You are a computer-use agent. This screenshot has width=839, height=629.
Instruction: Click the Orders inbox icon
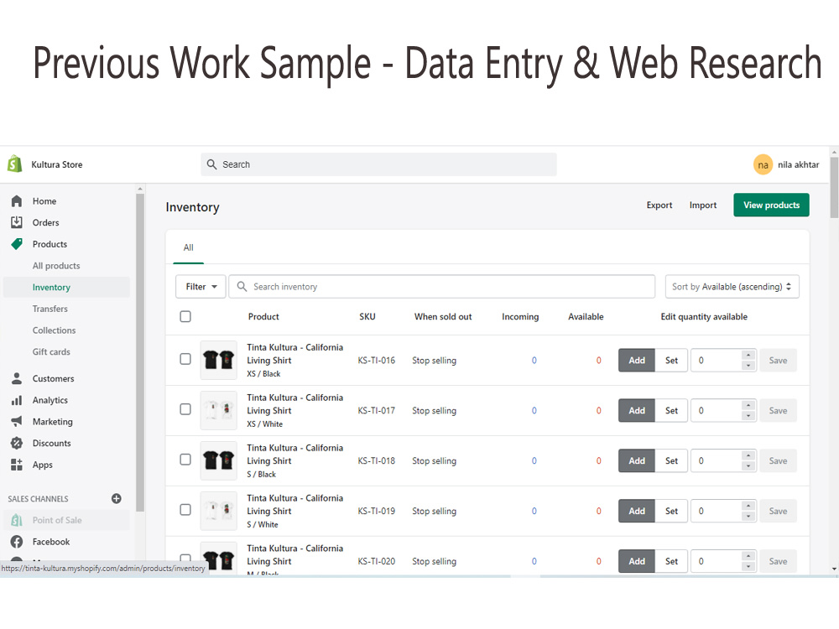point(17,222)
